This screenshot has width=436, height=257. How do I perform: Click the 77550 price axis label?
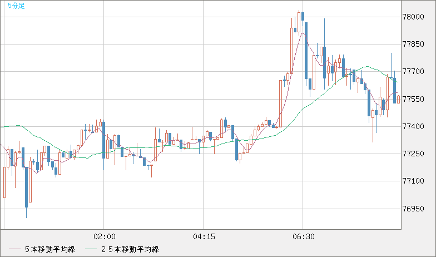pyautogui.click(x=414, y=99)
